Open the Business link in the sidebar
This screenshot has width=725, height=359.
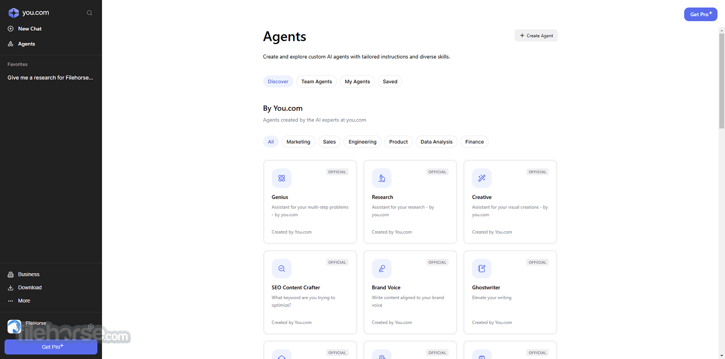(28, 275)
